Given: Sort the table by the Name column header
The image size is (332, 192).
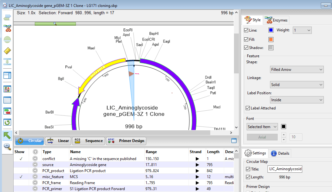Looking at the screenshot, I should pos(75,152).
